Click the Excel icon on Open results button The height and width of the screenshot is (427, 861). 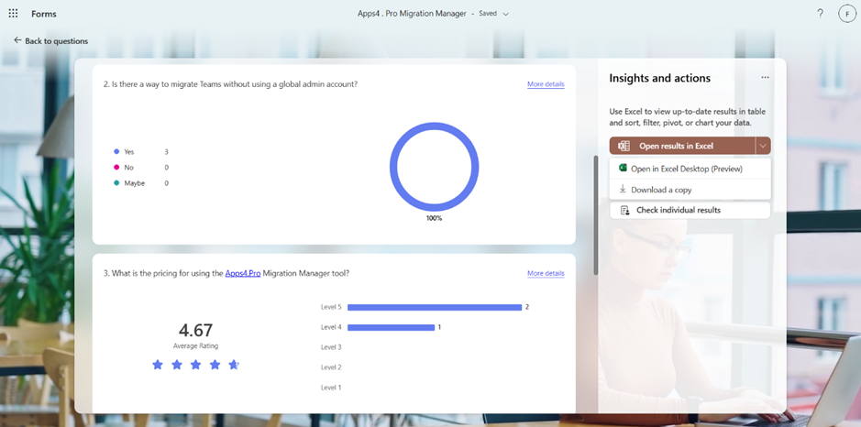tap(624, 146)
